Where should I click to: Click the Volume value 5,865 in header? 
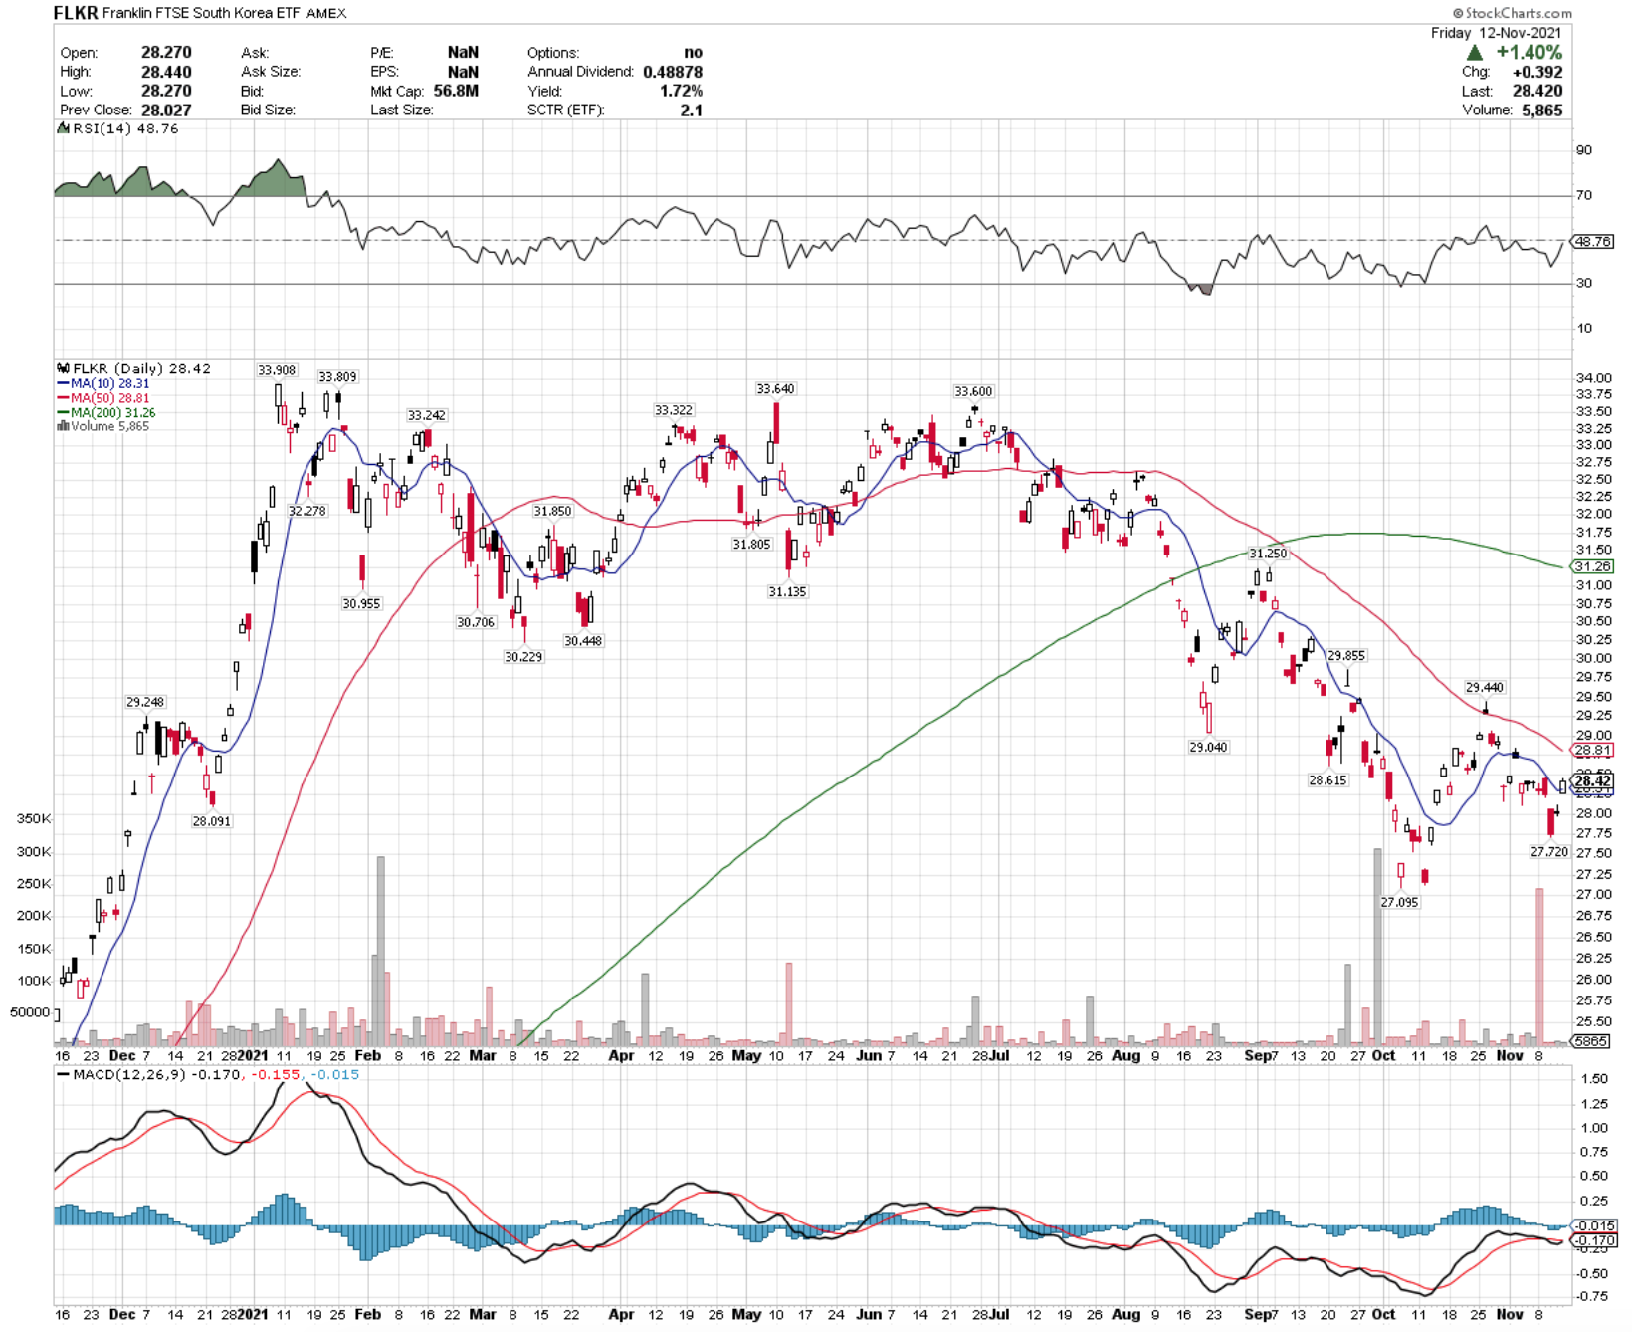(x=1542, y=110)
